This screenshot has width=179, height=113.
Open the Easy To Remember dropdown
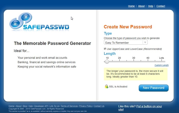(126, 42)
